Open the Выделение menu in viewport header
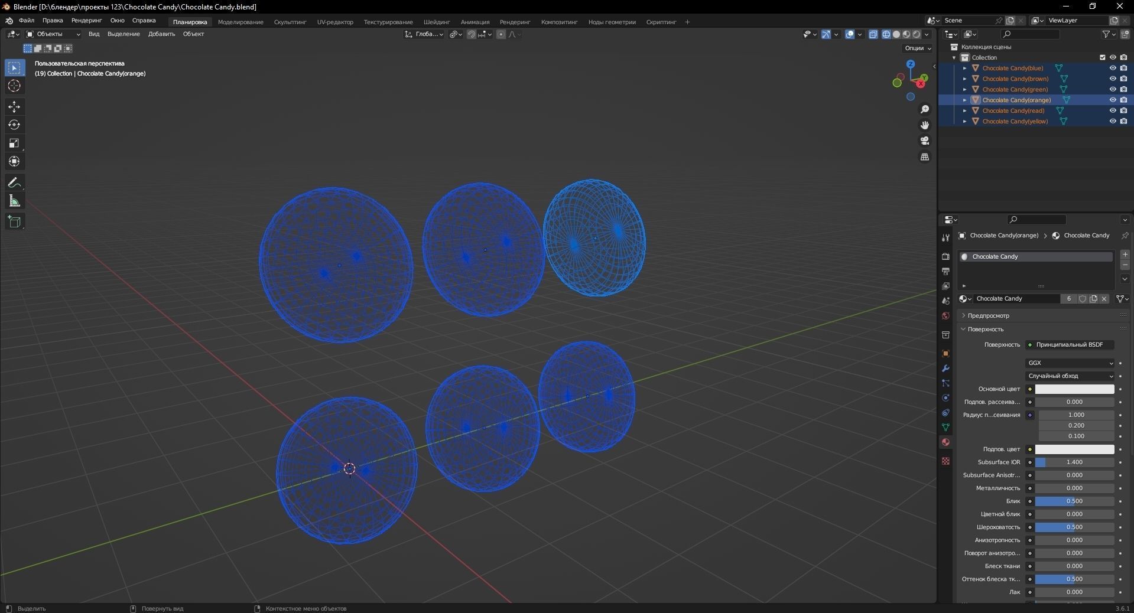The height and width of the screenshot is (613, 1134). pos(124,34)
